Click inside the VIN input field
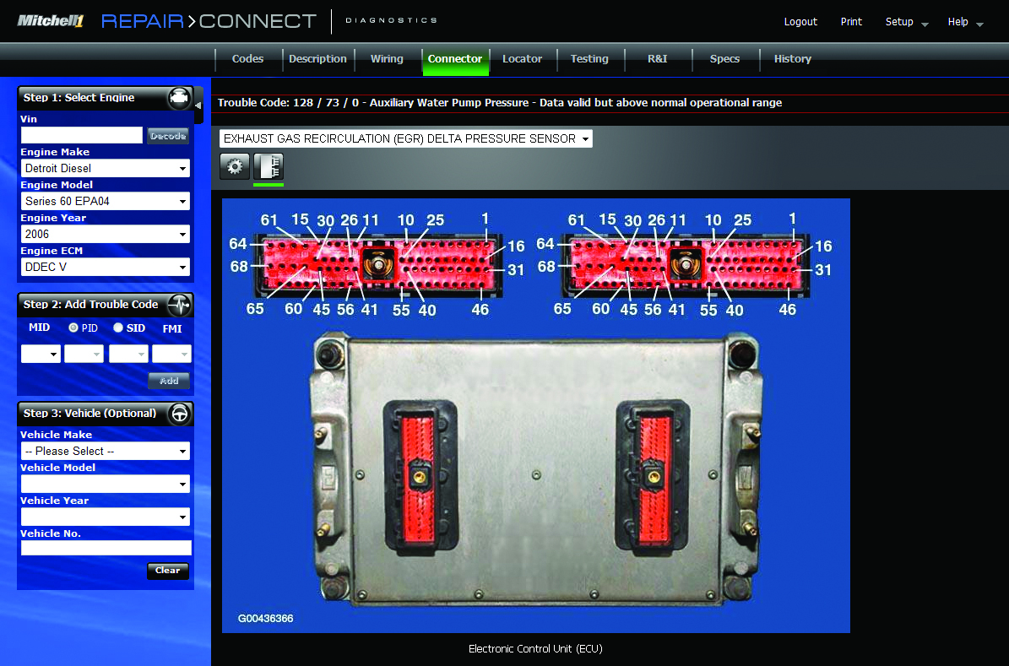1009x666 pixels. point(81,134)
